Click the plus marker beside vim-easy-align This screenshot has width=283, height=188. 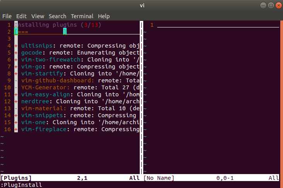16,94
